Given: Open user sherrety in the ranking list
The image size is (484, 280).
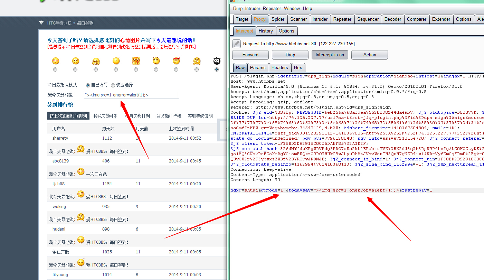Looking at the screenshot, I should pos(60,138).
